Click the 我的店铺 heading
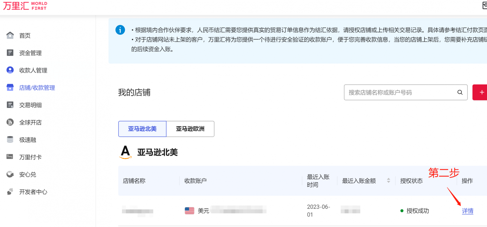Image resolution: width=487 pixels, height=227 pixels. pos(134,93)
